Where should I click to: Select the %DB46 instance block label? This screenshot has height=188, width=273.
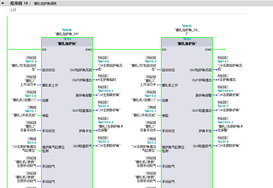[x=67, y=30]
